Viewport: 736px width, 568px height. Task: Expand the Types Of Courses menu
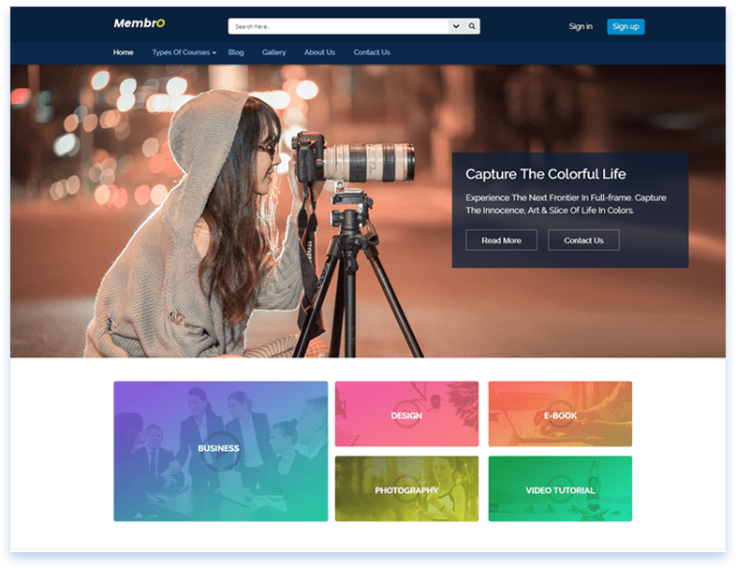pos(184,52)
